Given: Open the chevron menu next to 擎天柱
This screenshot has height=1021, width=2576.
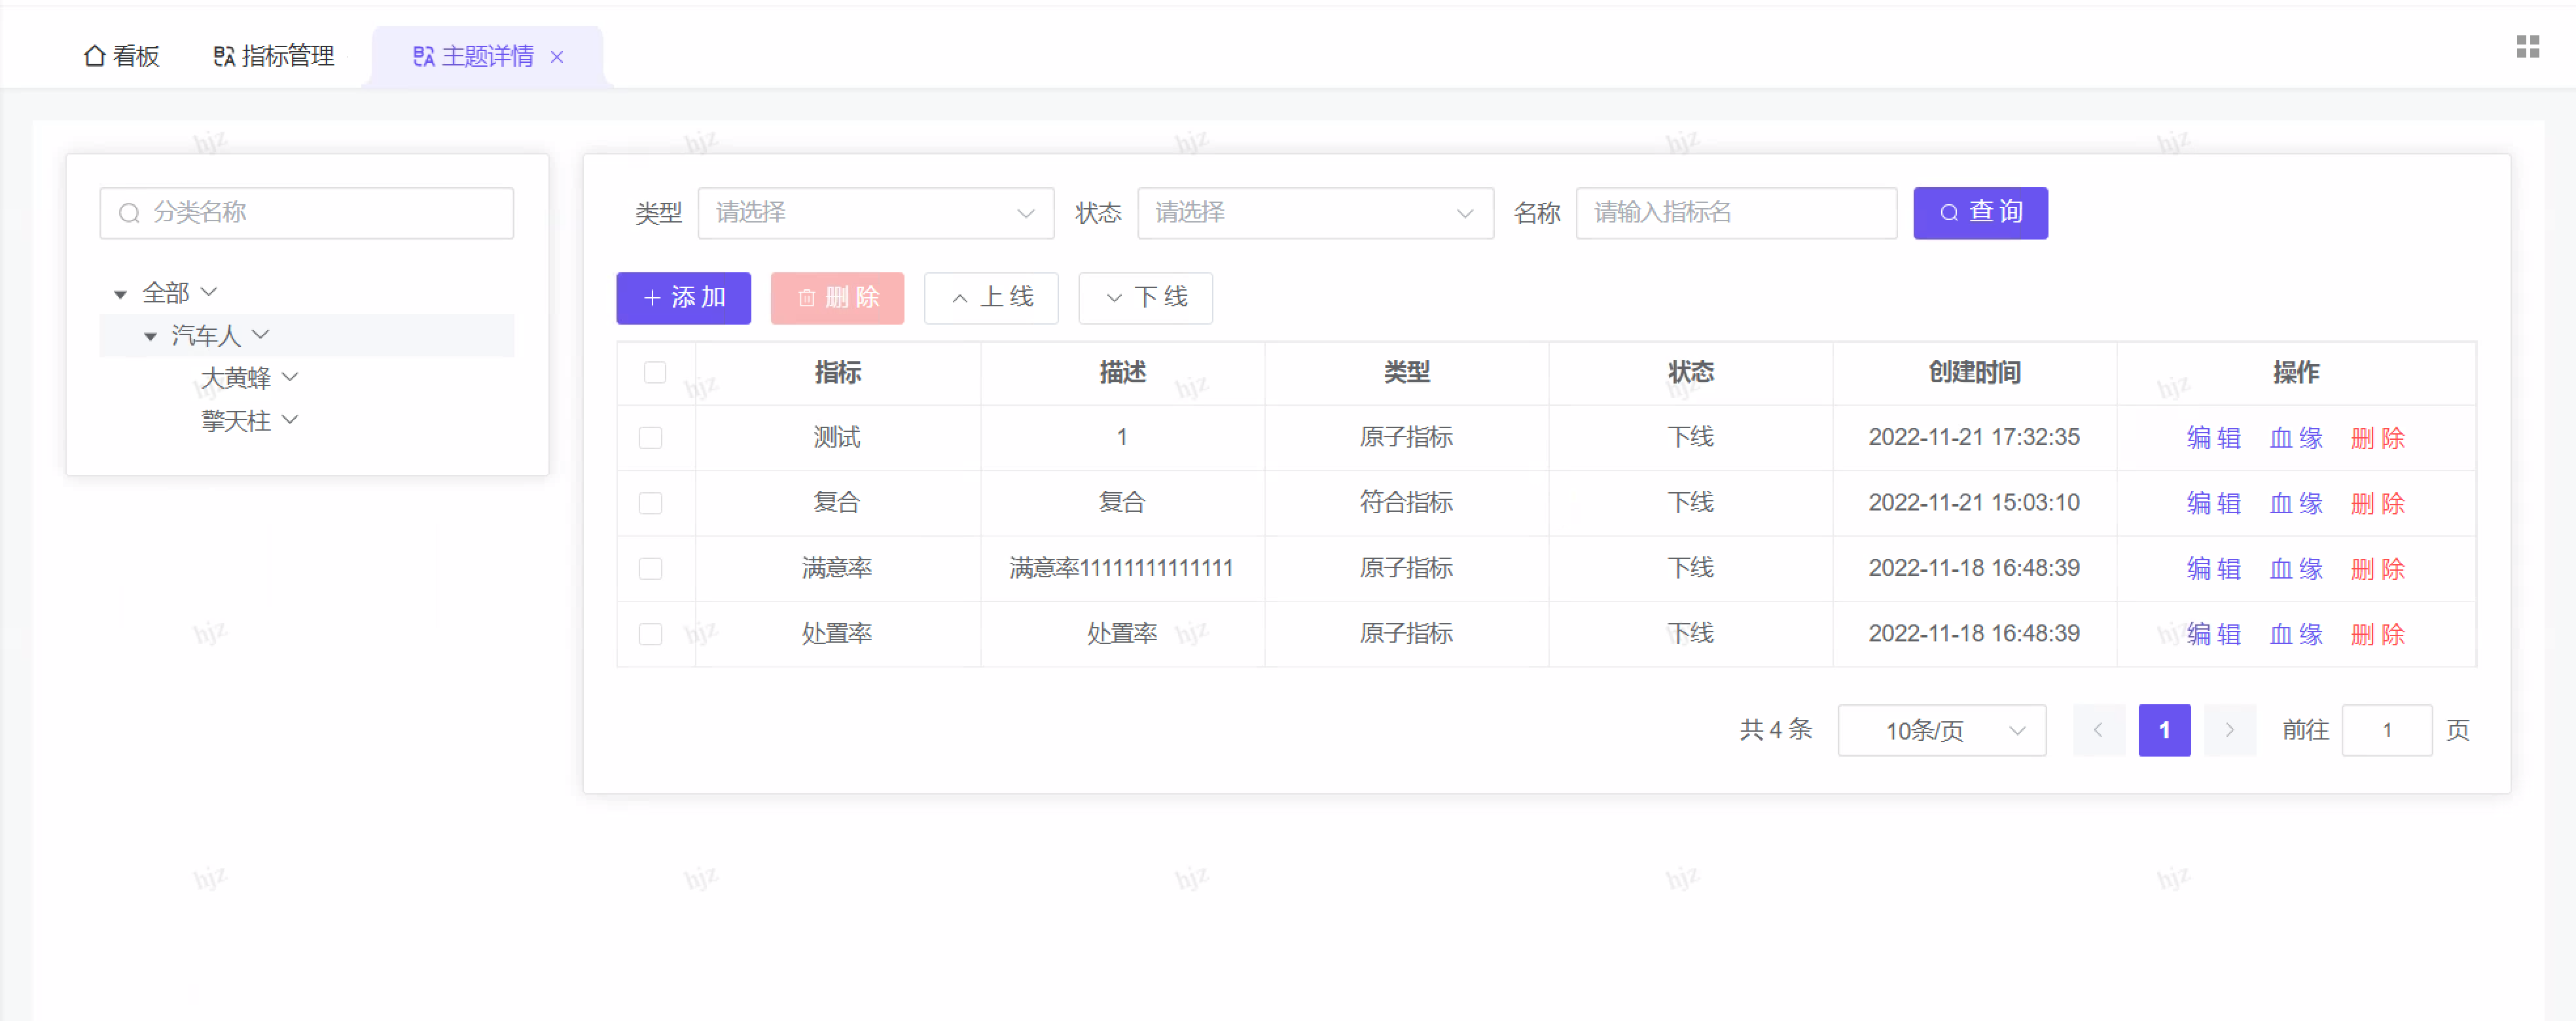Looking at the screenshot, I should (290, 420).
